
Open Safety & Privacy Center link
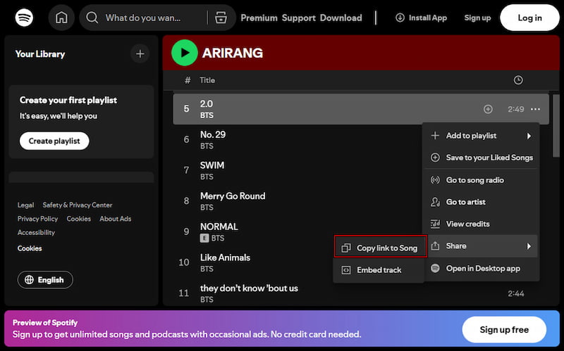click(x=78, y=205)
